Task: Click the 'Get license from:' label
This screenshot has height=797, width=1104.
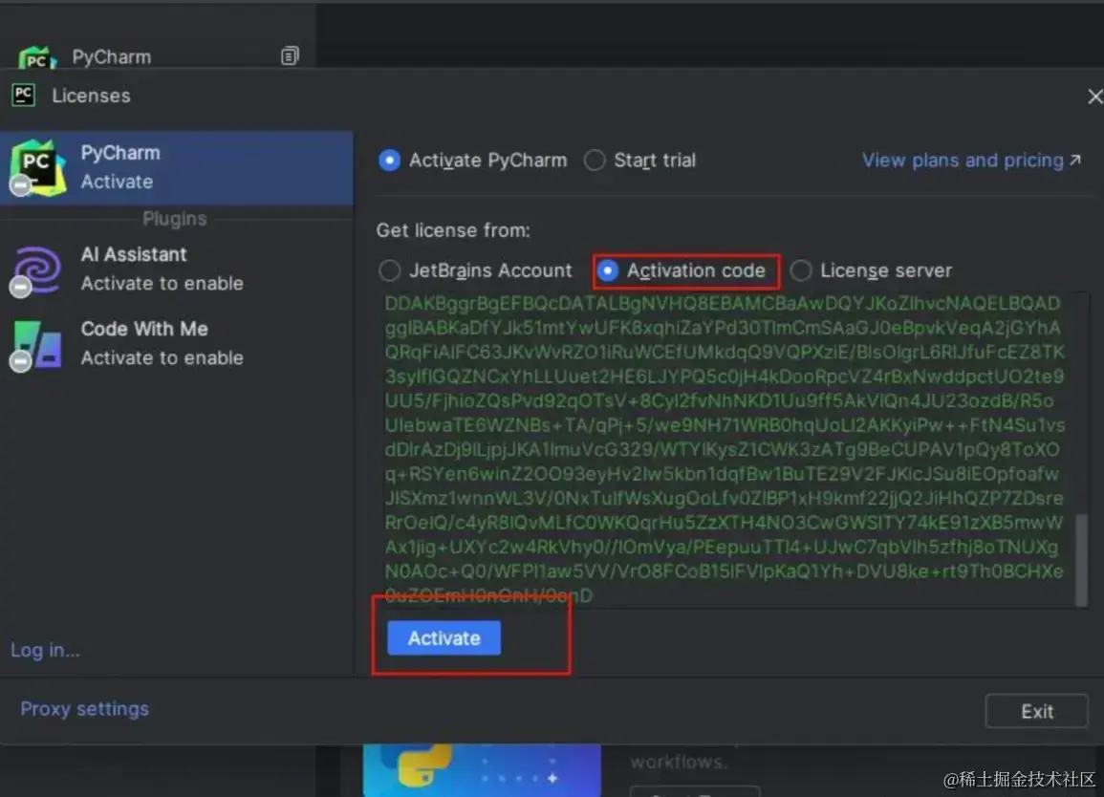Action: pos(453,230)
